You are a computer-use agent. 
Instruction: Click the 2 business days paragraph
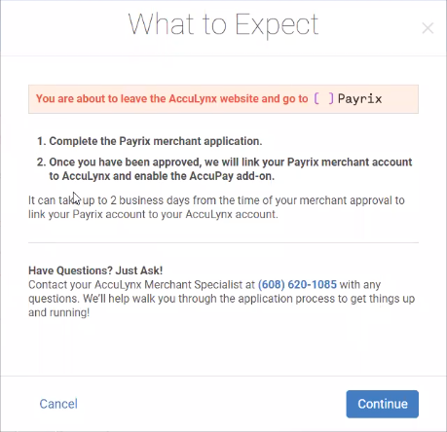[x=216, y=207]
